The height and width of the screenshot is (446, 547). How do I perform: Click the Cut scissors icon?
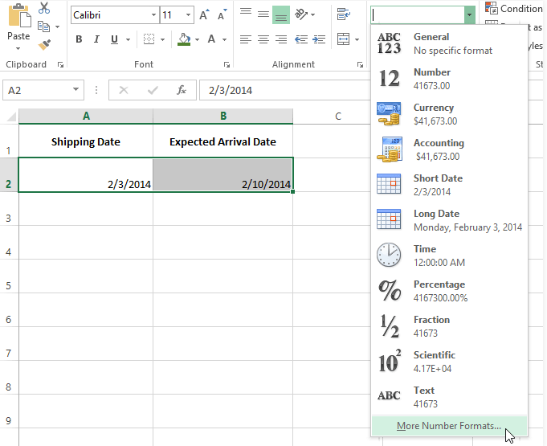[x=44, y=9]
